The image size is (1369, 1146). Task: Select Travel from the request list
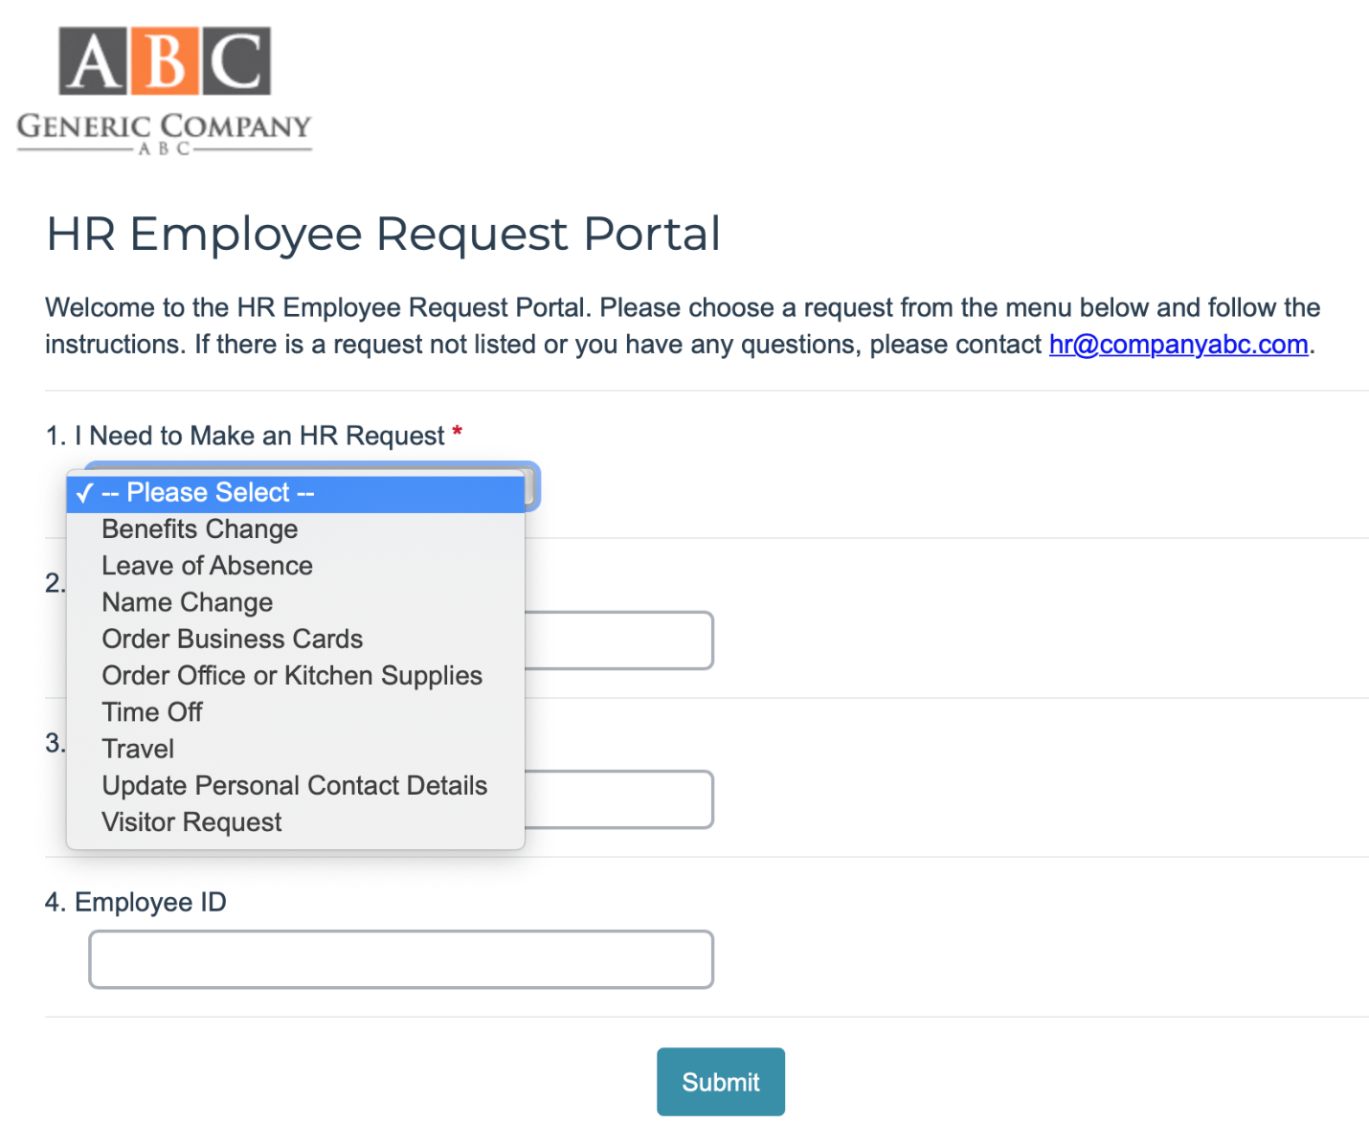[138, 749]
